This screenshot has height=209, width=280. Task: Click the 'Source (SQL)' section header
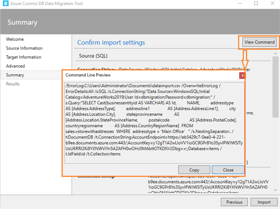tap(93, 56)
